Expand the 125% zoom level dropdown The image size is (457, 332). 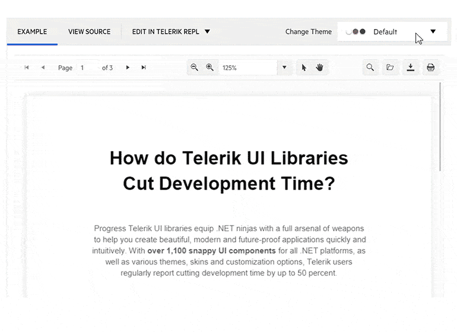pos(284,68)
